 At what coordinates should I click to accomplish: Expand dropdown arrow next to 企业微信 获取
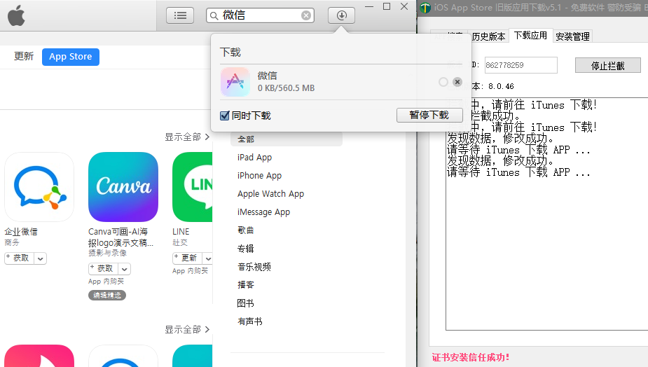(x=40, y=258)
